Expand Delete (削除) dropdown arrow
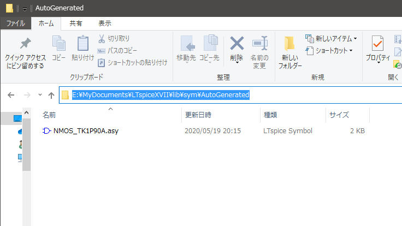 (237, 63)
